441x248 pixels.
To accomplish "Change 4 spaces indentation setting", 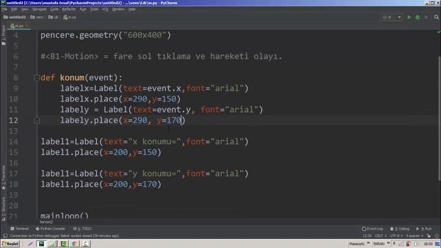I will coord(415,236).
